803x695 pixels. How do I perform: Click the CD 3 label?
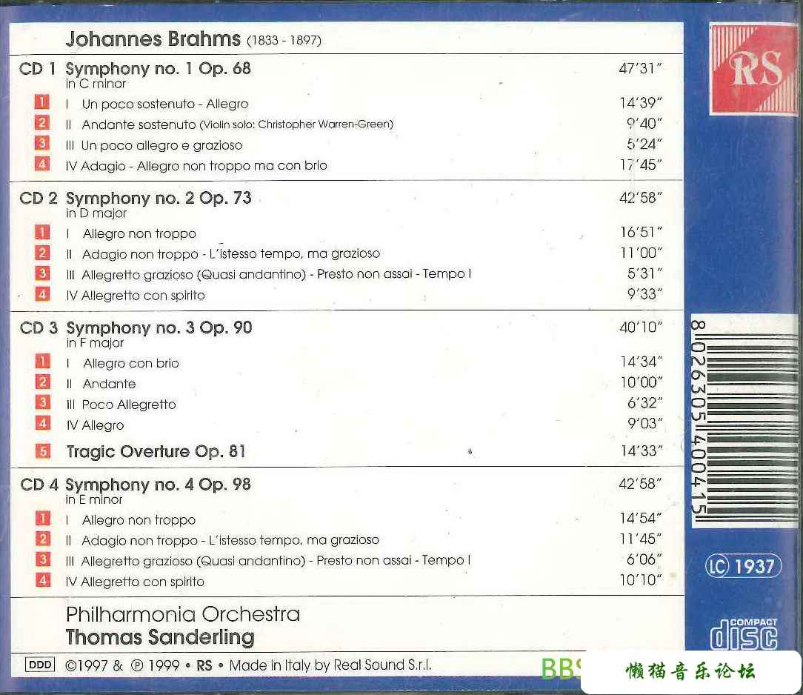(x=39, y=327)
